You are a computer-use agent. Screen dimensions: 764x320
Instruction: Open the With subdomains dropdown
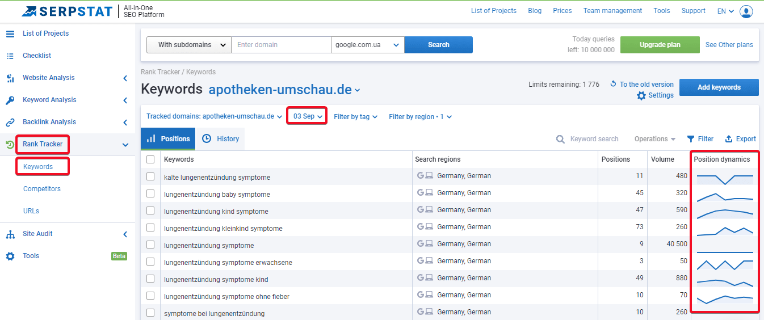189,45
